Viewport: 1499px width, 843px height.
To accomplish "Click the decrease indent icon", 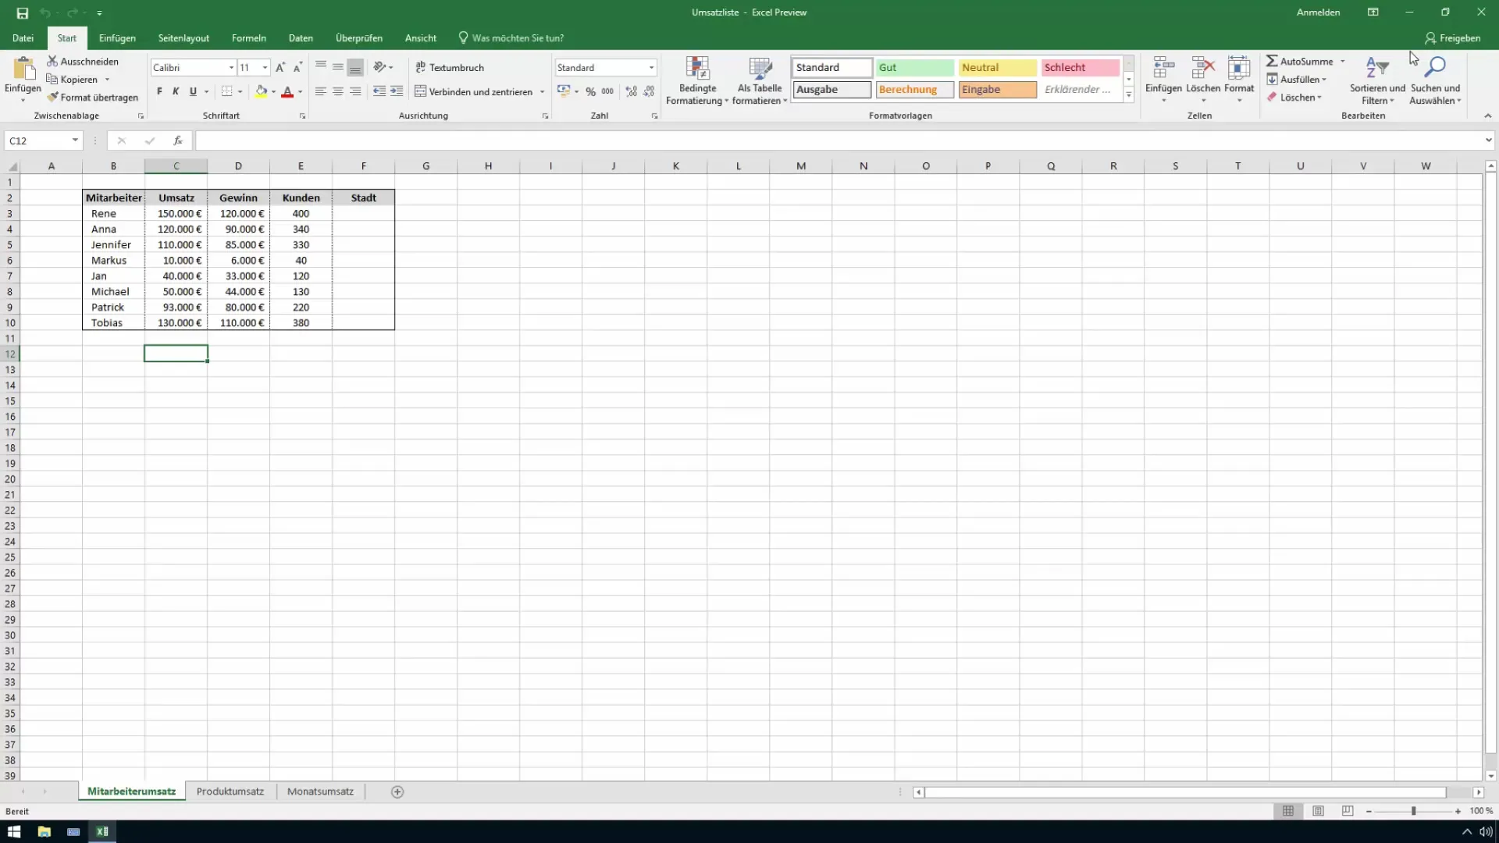I will point(379,91).
